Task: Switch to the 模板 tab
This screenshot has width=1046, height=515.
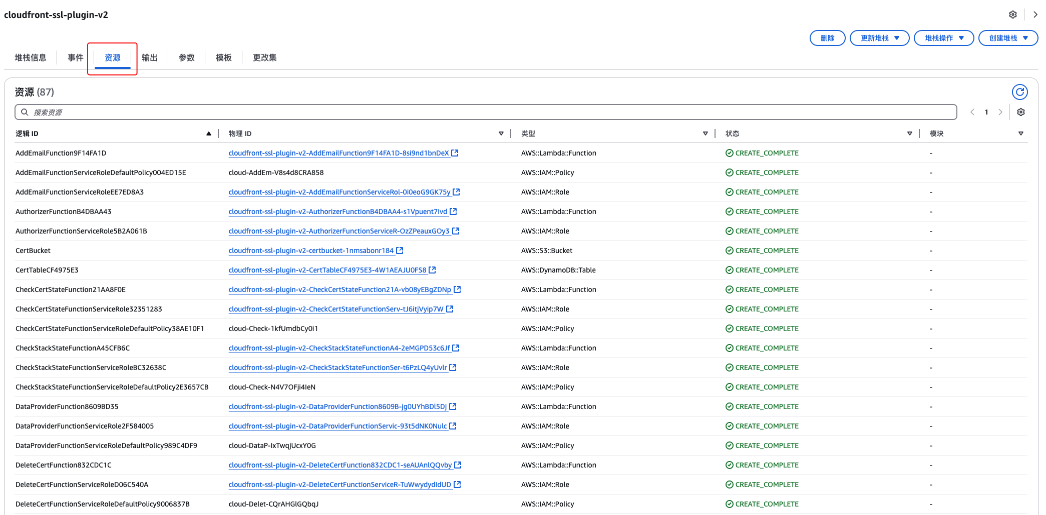Action: 223,57
